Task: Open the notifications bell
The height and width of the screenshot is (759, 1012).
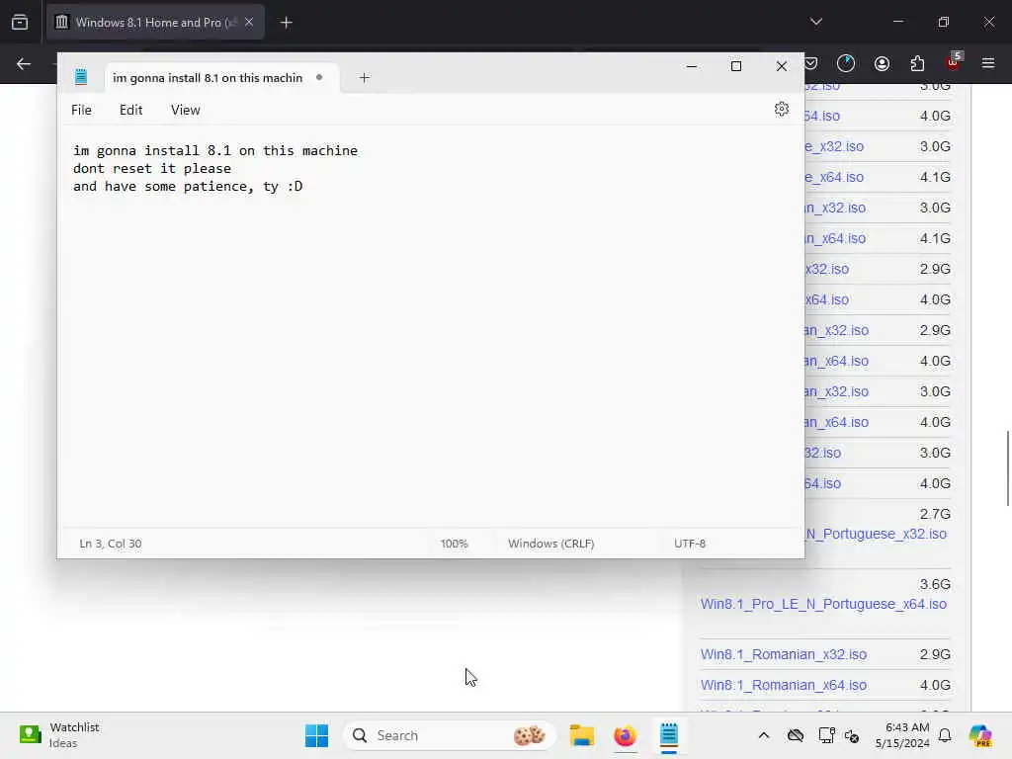Action: 945,735
